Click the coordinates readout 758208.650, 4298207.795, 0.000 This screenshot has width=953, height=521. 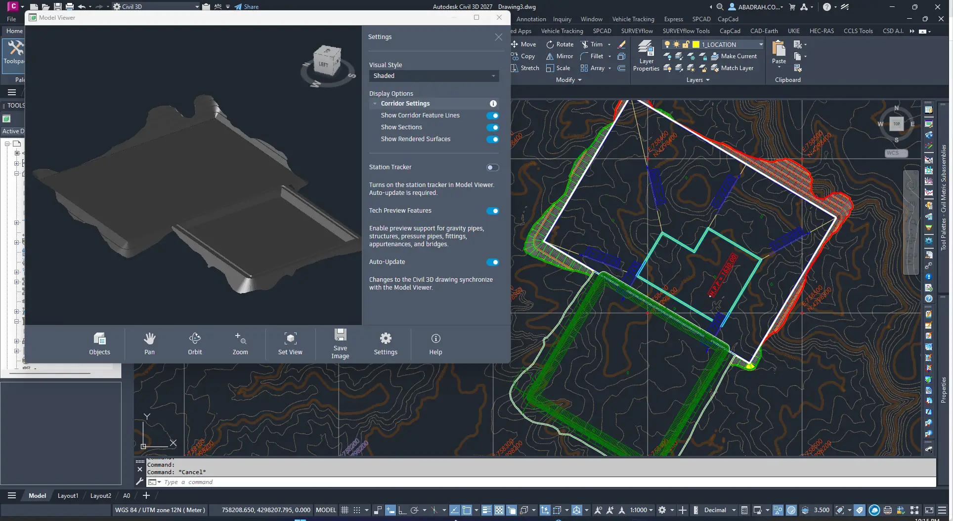[266, 510]
